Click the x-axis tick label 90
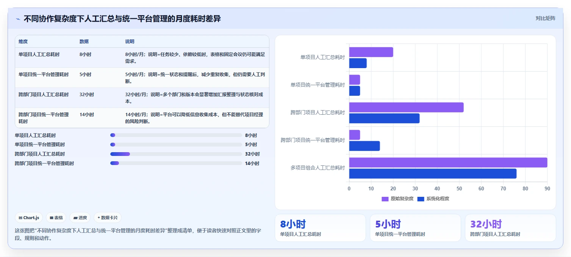 [547, 188]
